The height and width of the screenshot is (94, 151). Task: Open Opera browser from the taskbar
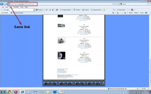16,92
